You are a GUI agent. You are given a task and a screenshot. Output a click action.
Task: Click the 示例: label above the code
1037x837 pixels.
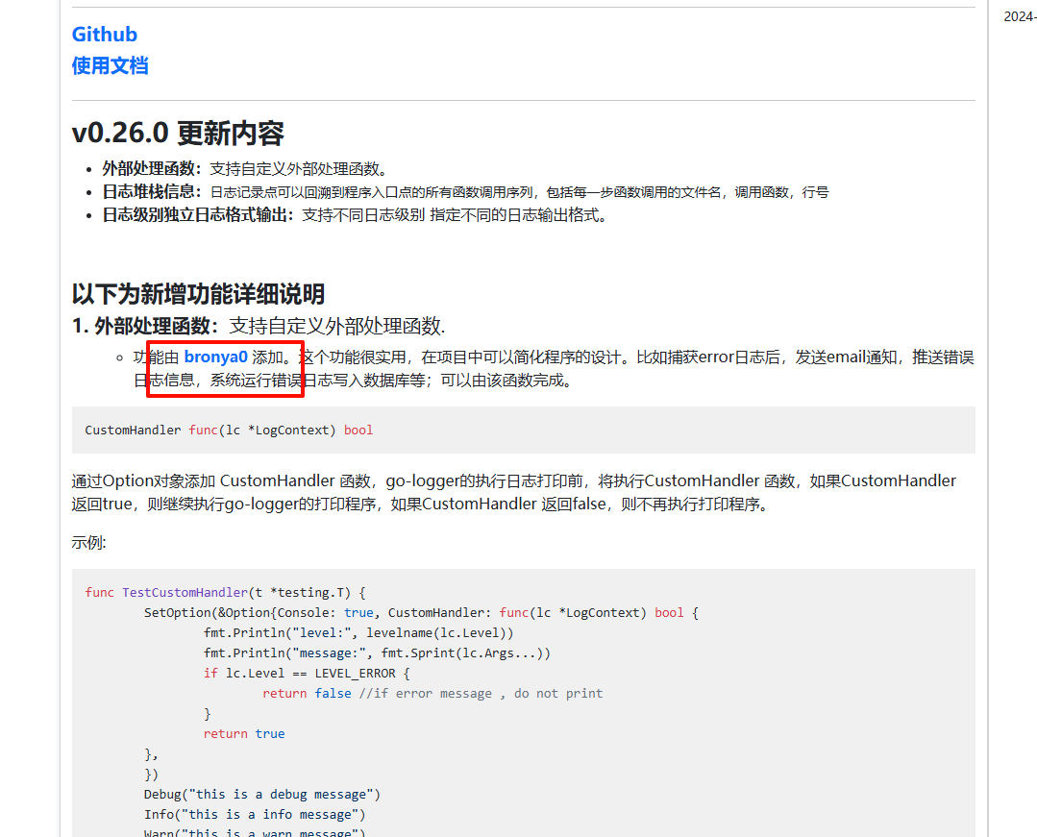tap(88, 542)
